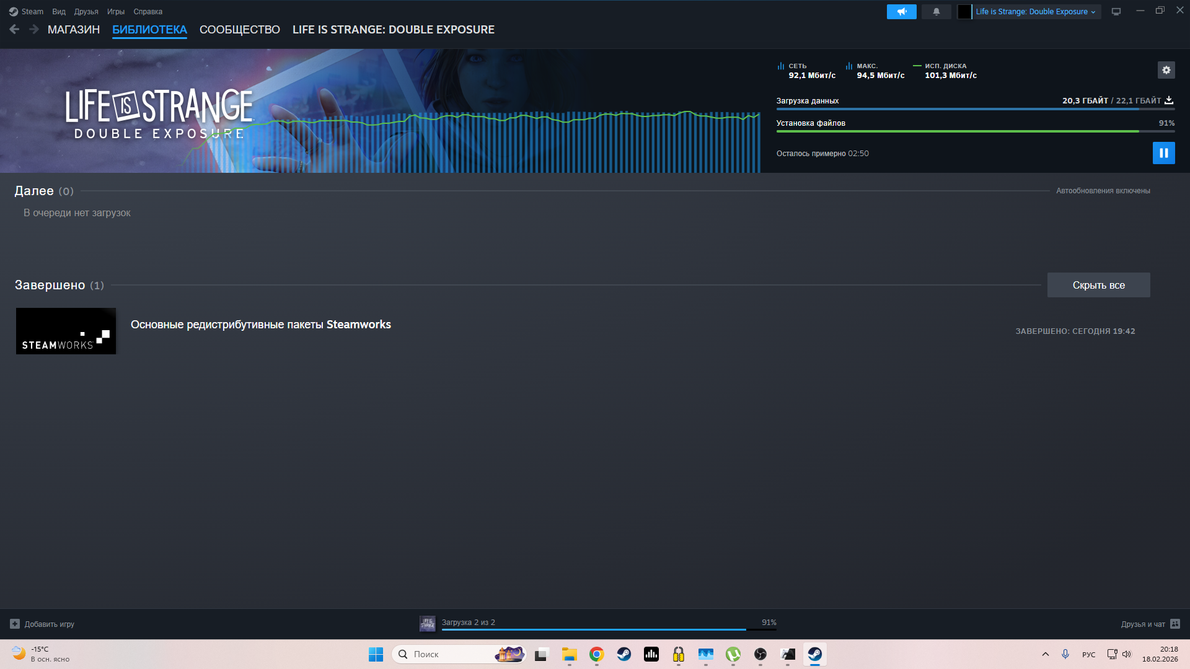Switch to the МАГАЗИН tab
This screenshot has width=1190, height=669.
pos(74,30)
